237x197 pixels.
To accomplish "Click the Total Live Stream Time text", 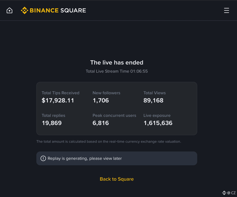I will point(116,71).
